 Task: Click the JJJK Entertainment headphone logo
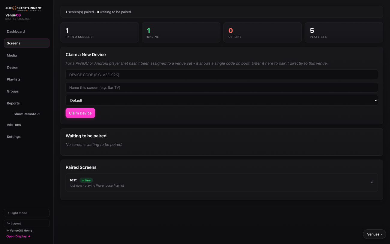(x=23, y=9)
